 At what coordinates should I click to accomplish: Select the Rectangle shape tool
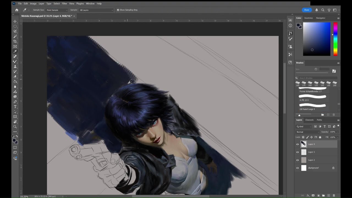tap(15, 117)
